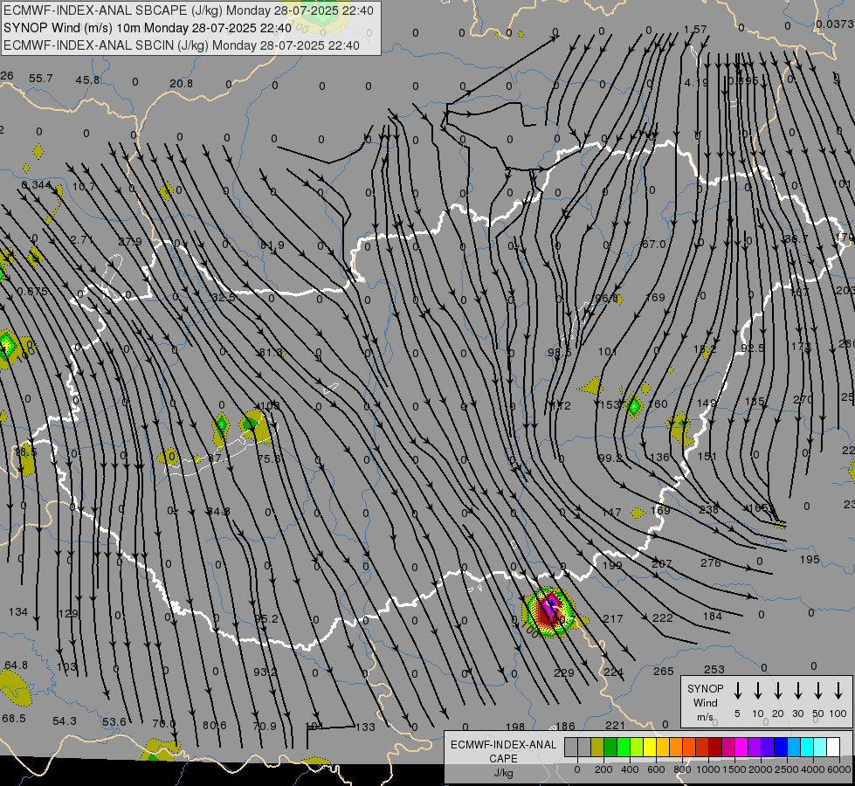Click the map value '55.7'
This screenshot has height=786, width=855.
(41, 79)
